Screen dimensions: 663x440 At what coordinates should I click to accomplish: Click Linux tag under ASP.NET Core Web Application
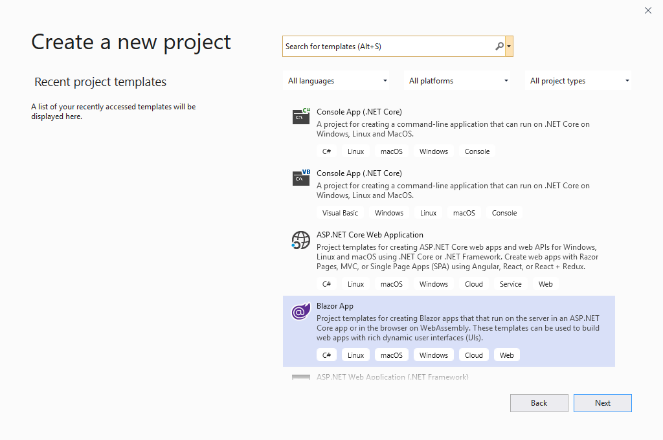point(355,284)
